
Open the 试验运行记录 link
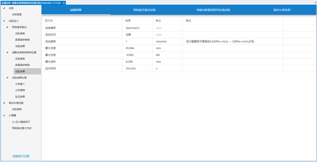(x=21, y=156)
